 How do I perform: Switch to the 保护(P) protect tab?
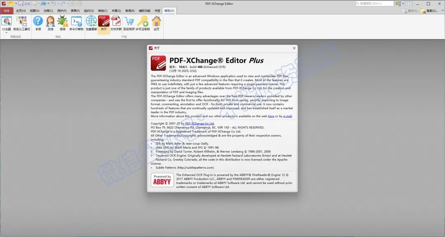coord(62,11)
